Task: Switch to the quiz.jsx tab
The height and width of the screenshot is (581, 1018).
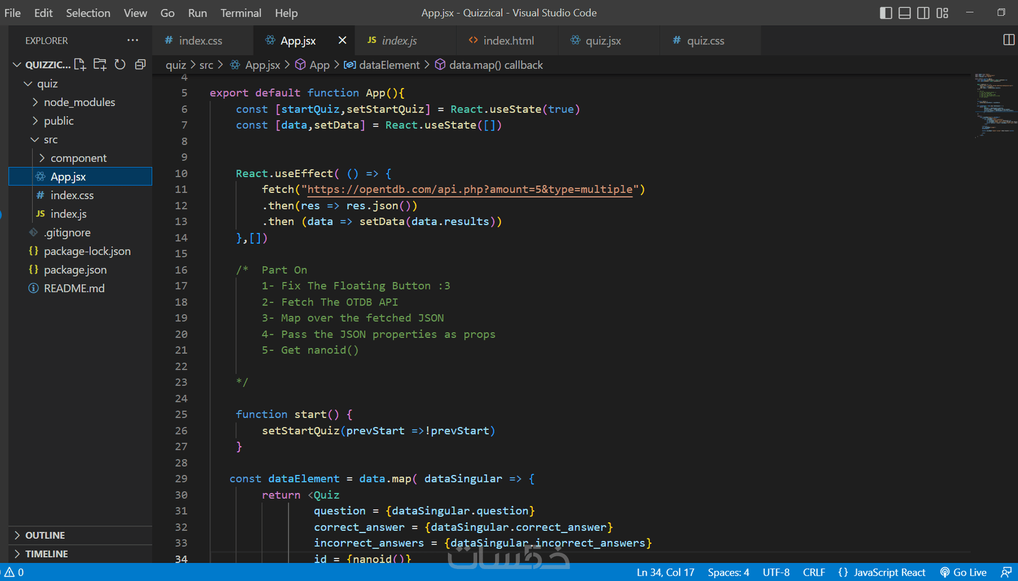Action: tap(609, 40)
